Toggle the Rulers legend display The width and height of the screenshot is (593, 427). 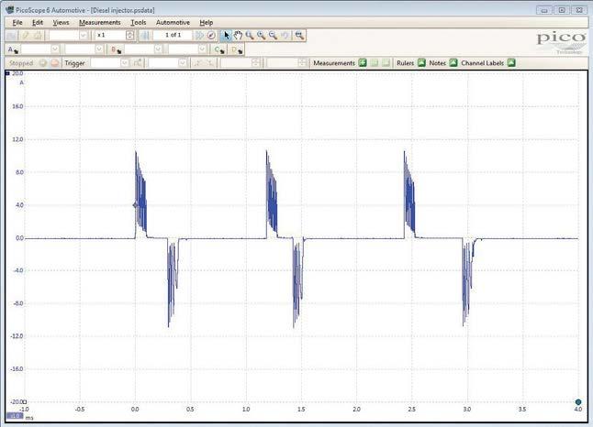pyautogui.click(x=421, y=62)
